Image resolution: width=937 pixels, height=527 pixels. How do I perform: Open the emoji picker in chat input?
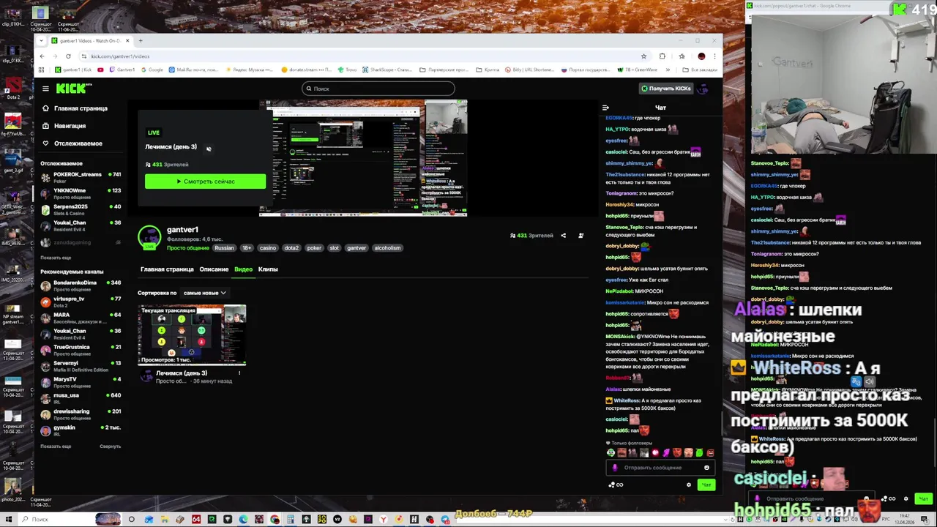(x=706, y=468)
